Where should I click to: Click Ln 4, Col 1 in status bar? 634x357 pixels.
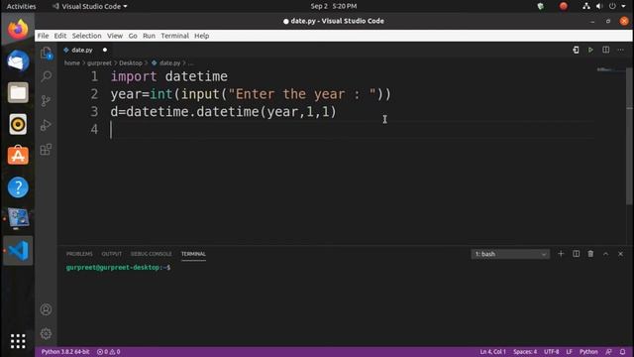click(x=492, y=352)
